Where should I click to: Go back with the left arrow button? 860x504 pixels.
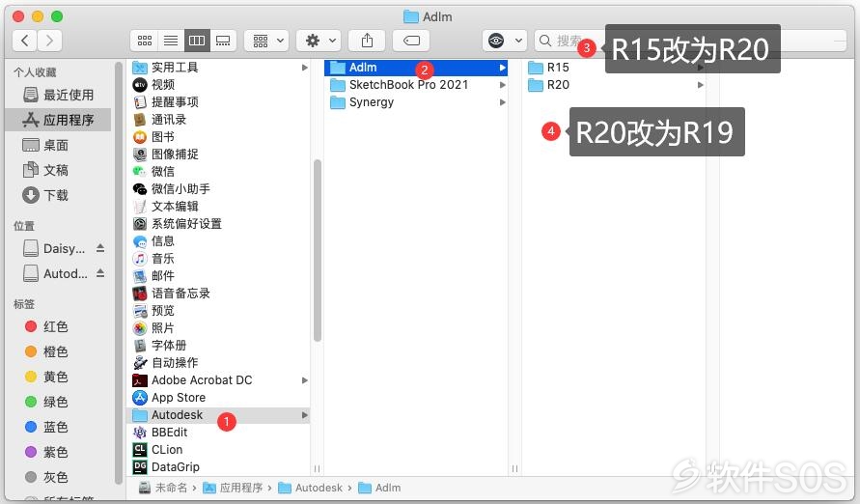25,40
